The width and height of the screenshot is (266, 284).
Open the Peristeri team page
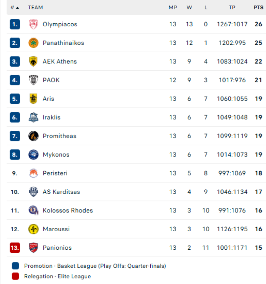[x=55, y=173]
